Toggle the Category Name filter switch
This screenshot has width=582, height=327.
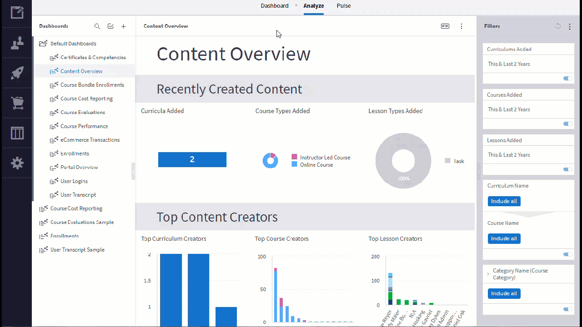[x=567, y=309]
